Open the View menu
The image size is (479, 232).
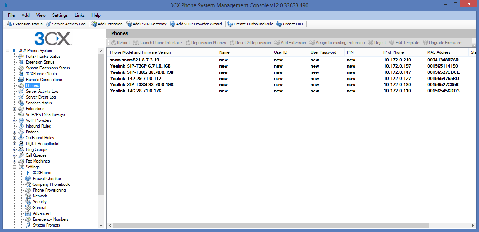click(41, 15)
